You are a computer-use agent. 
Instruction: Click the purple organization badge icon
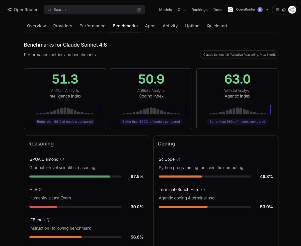coord(260,10)
